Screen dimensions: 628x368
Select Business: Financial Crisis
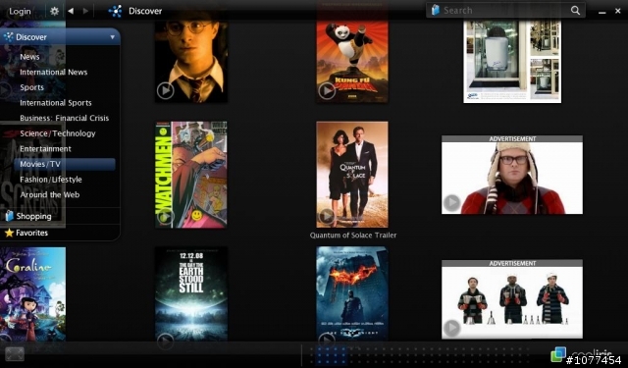coord(64,118)
